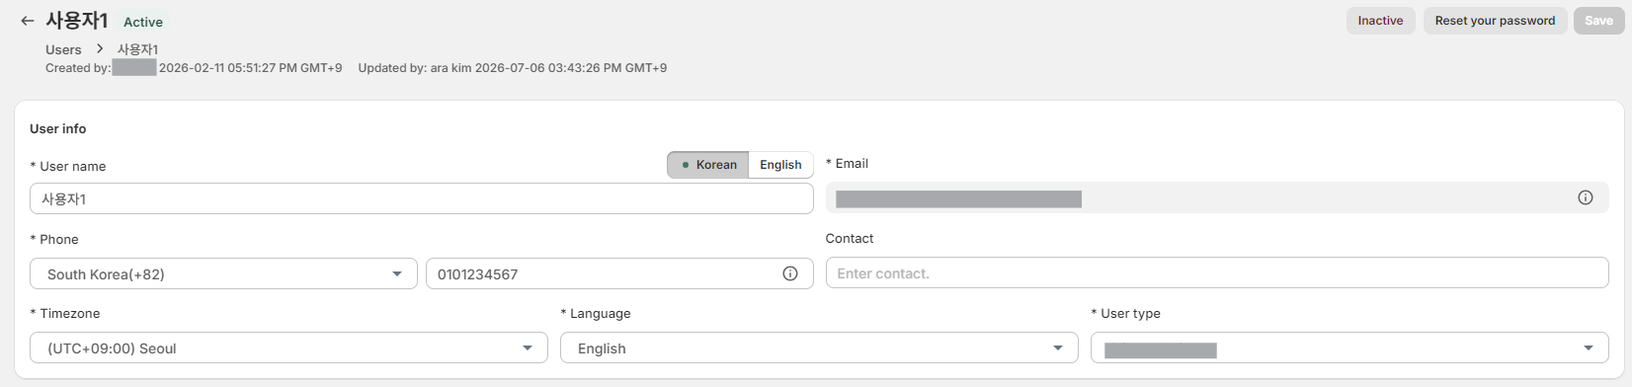Image resolution: width=1632 pixels, height=387 pixels.
Task: Click the back arrow icon
Action: tap(28, 21)
